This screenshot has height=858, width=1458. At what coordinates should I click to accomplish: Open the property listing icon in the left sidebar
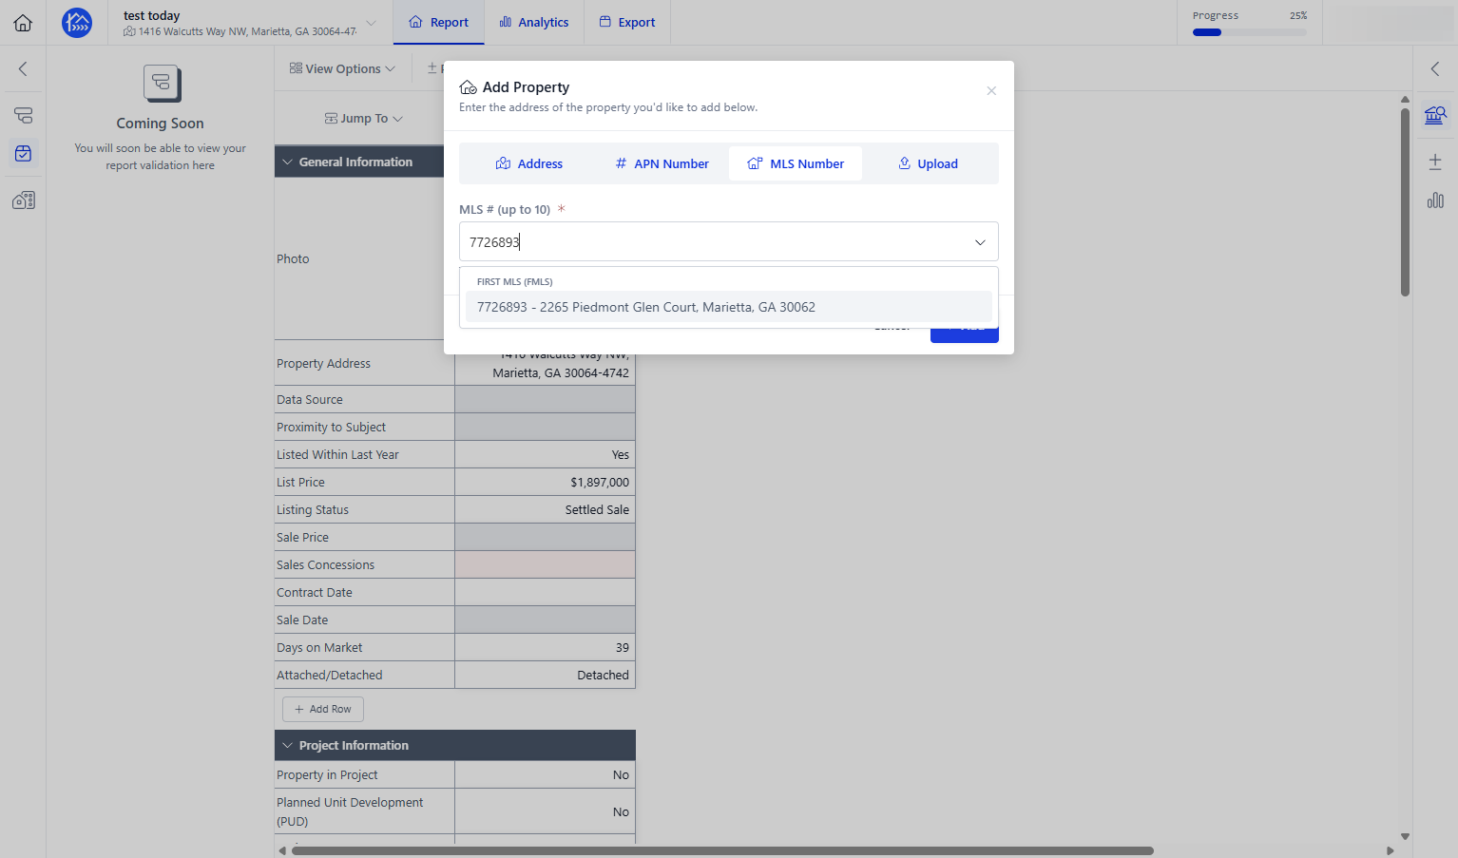(24, 200)
